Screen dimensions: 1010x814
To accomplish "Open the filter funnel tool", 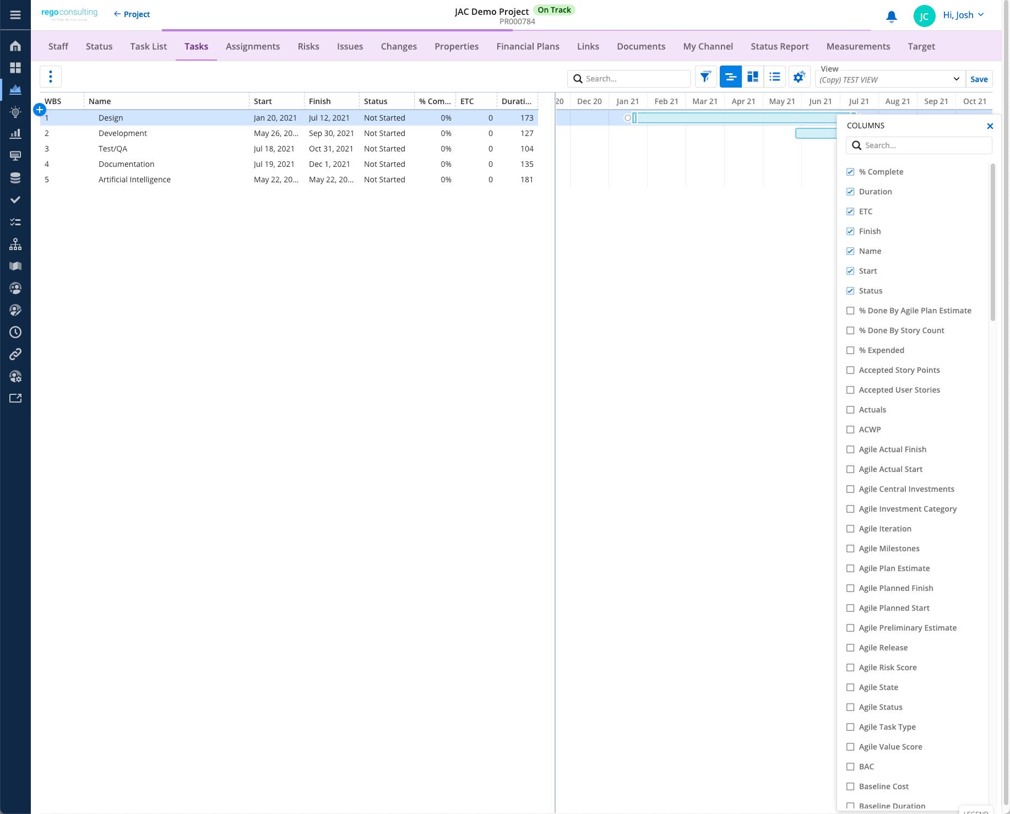I will pyautogui.click(x=705, y=77).
